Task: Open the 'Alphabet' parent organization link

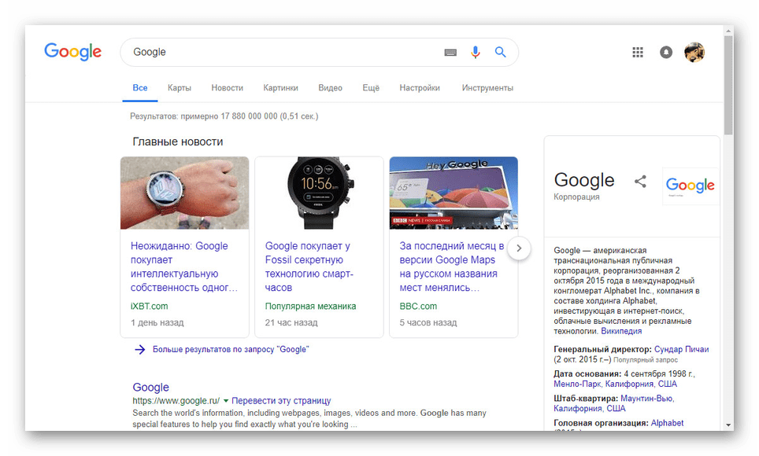Action: (x=667, y=423)
